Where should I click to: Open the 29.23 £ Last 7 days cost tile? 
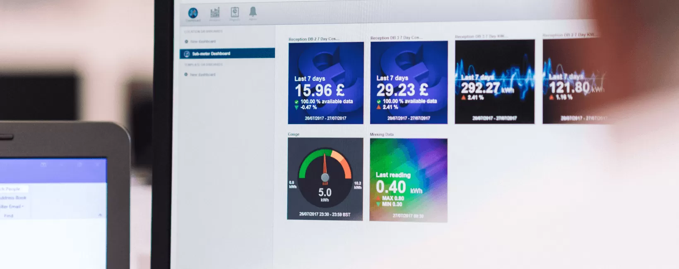pyautogui.click(x=409, y=82)
